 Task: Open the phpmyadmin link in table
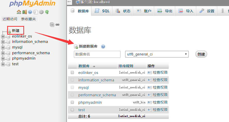coord(90,102)
